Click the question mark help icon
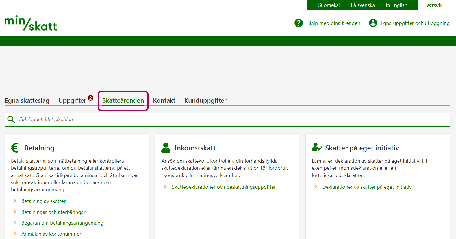This screenshot has height=239, width=456. [298, 23]
